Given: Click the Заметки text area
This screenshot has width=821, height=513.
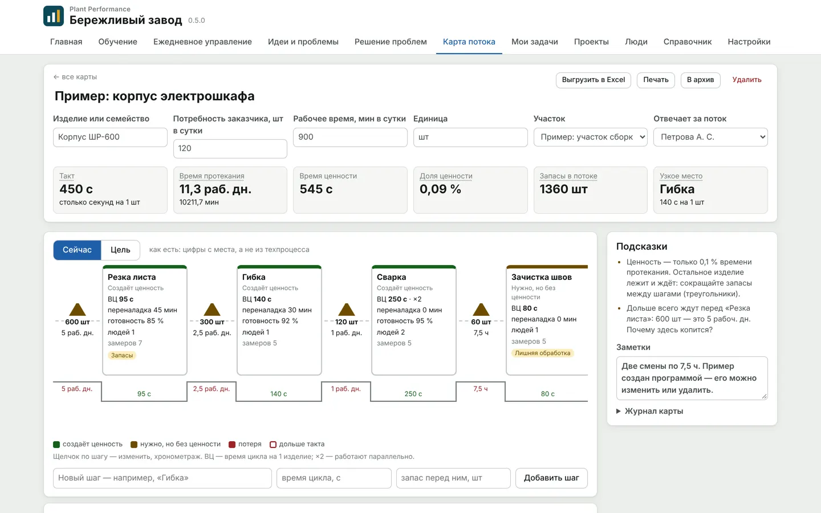Looking at the screenshot, I should tap(692, 378).
